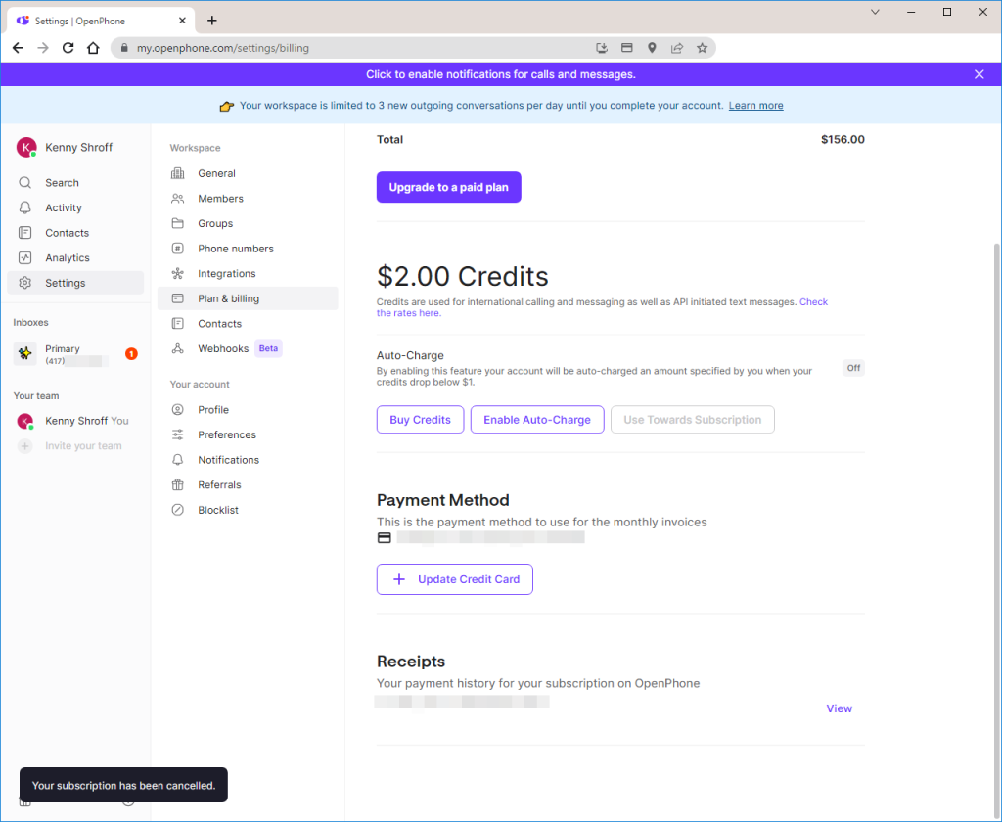
Task: Open the Learn more link
Action: 755,106
